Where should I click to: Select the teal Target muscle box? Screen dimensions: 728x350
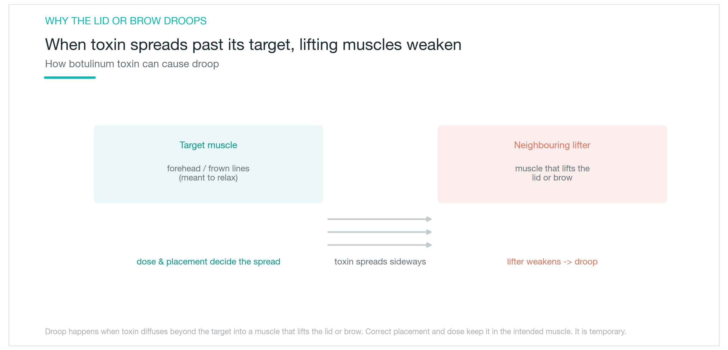[208, 164]
